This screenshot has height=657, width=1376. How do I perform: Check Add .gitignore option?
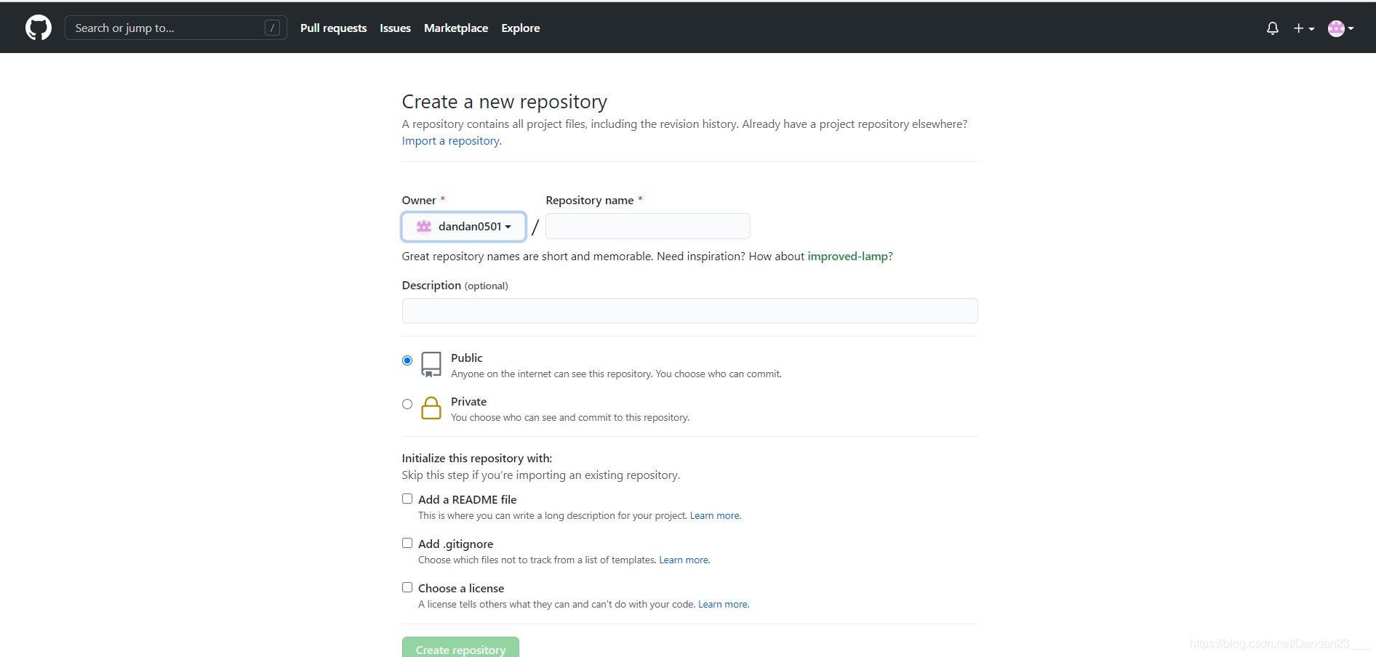407,543
